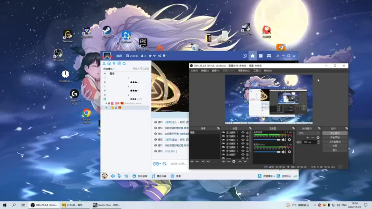The image size is (372, 209).
Task: Open mic/Aux settings gear in mixer
Action: (x=289, y=152)
